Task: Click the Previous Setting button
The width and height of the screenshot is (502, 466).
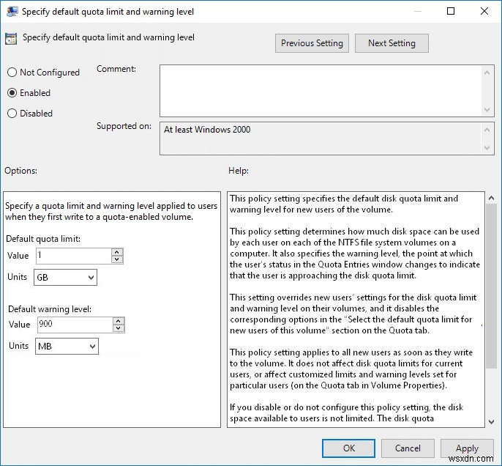Action: coord(312,43)
